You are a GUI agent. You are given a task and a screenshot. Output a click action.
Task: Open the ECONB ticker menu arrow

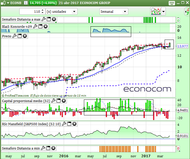pos(8,3)
